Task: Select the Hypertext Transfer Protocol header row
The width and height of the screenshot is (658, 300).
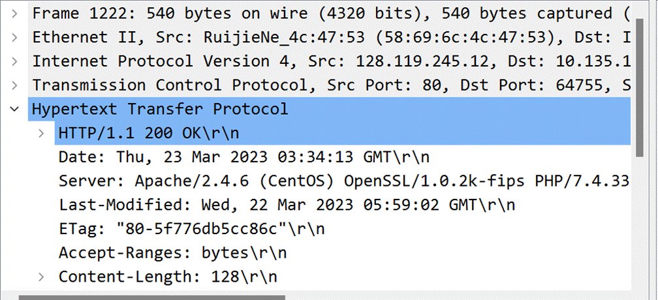Action: click(x=330, y=110)
